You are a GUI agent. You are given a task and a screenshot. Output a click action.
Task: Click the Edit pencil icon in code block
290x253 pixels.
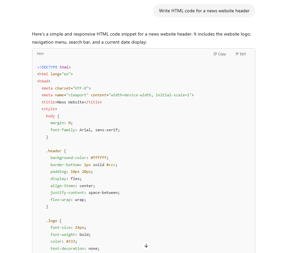coord(237,54)
